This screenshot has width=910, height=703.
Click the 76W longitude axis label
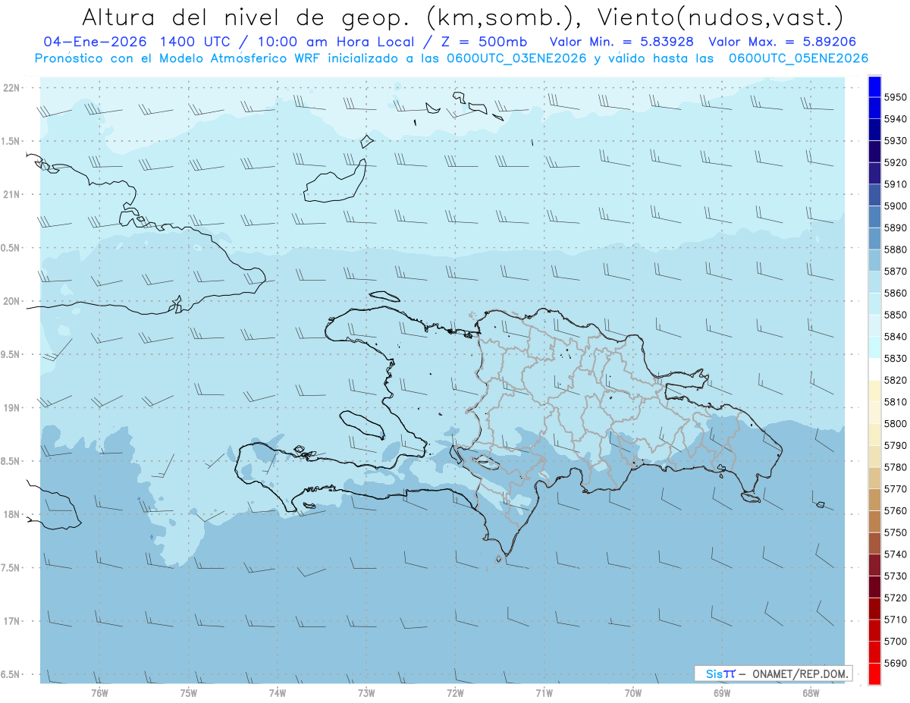(x=99, y=692)
